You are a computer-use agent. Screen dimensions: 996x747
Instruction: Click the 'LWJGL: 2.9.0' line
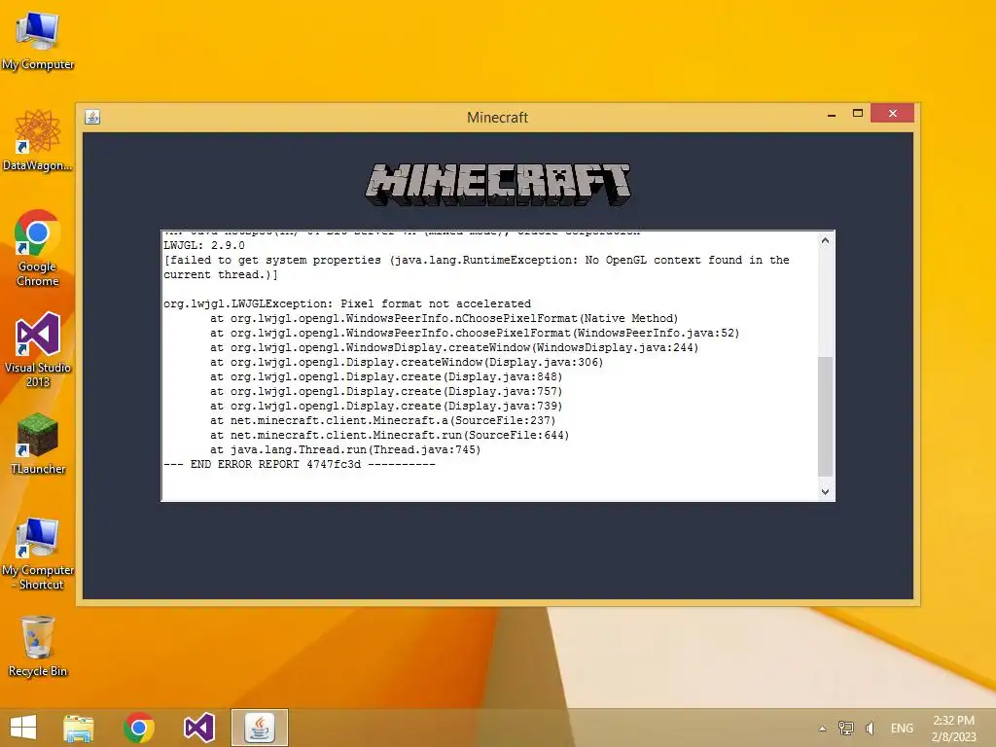click(204, 245)
